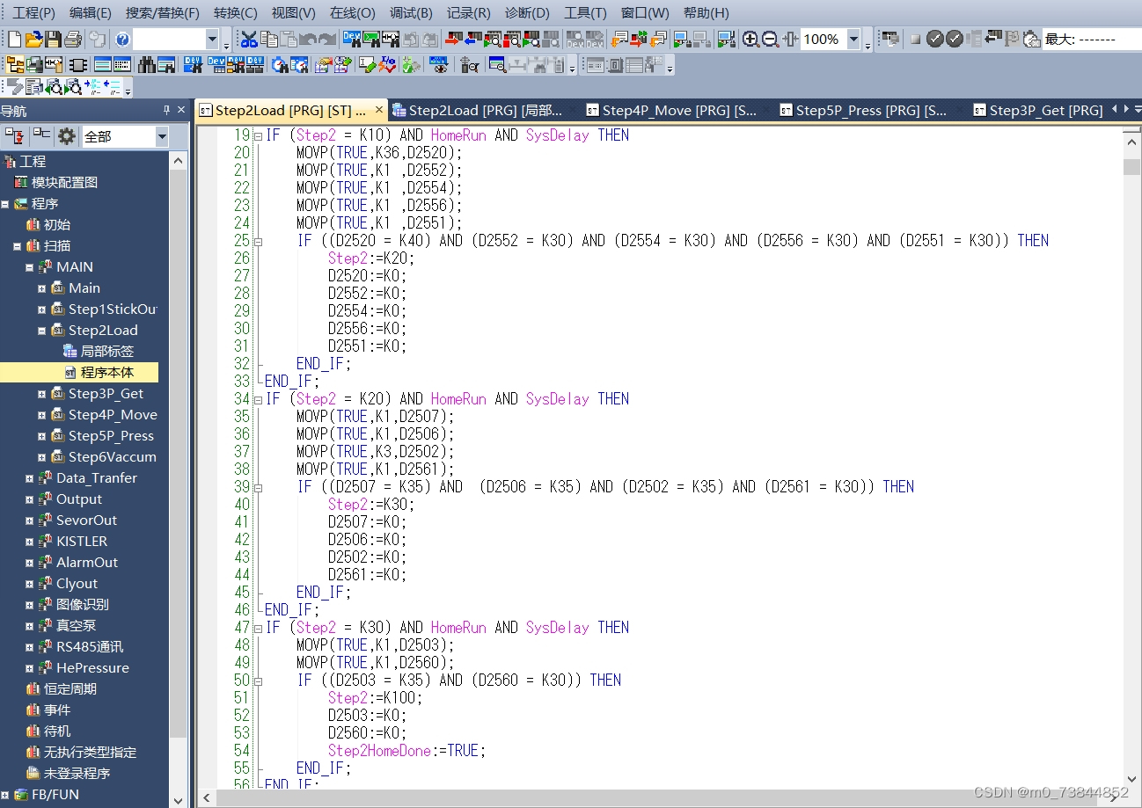The height and width of the screenshot is (808, 1142).
Task: Click the help question mark icon
Action: pos(122,39)
